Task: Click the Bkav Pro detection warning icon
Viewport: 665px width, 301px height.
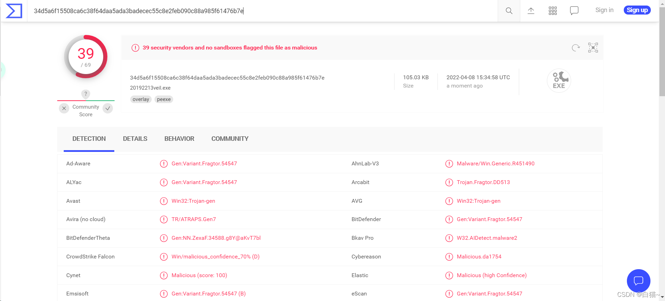Action: click(x=449, y=238)
